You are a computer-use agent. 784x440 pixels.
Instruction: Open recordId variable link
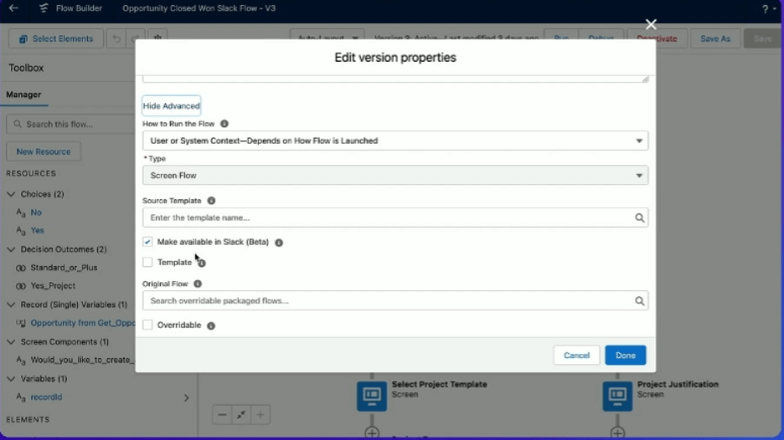[47, 397]
